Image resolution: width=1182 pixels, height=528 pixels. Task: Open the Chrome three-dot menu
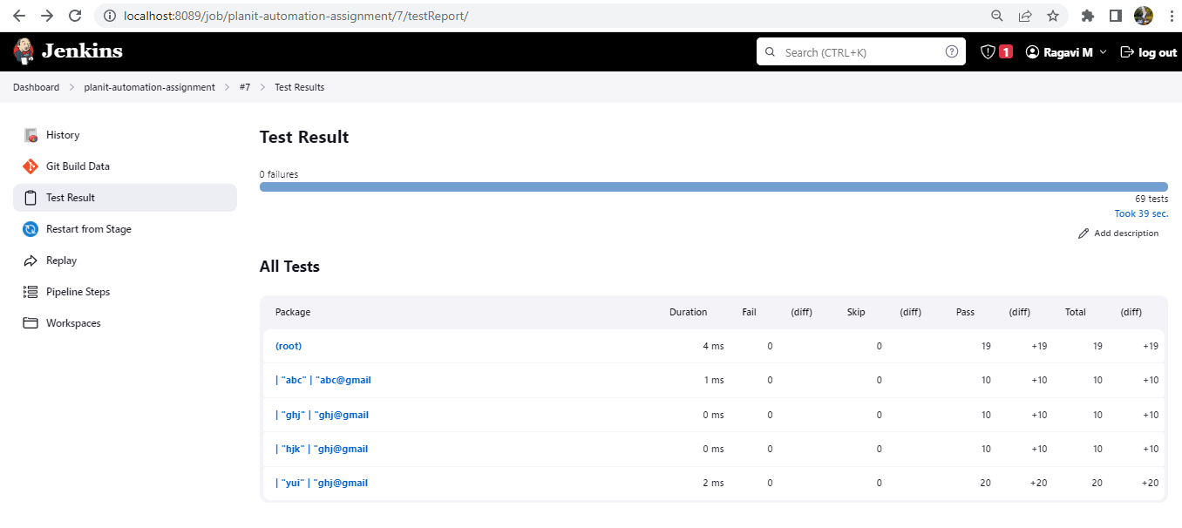[1171, 16]
